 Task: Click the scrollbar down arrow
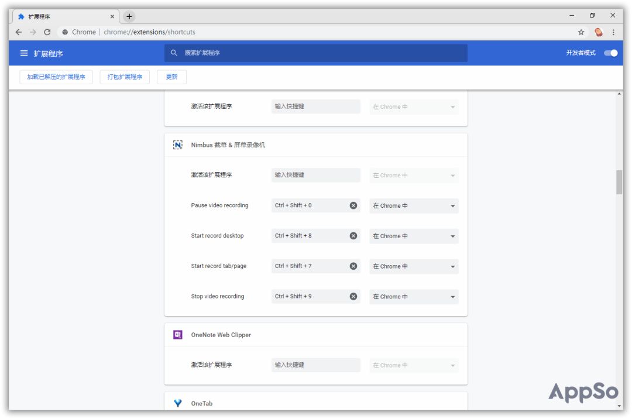619,406
